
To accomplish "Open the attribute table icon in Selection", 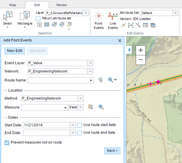I will pos(47,25).
